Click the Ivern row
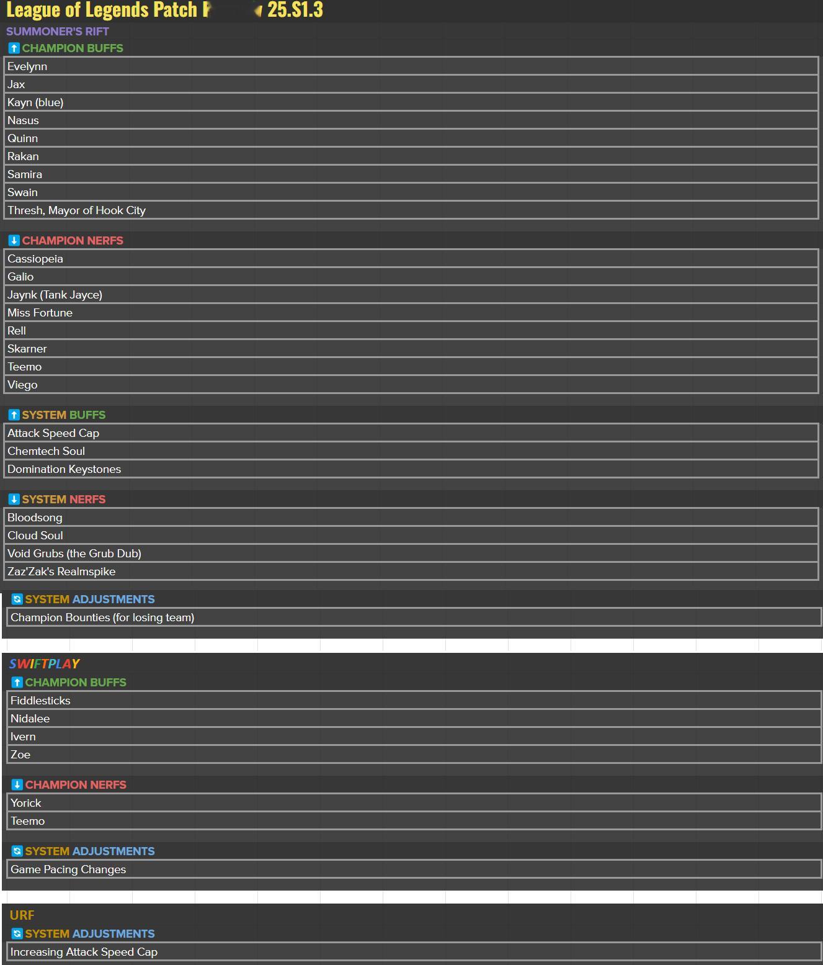 [414, 737]
